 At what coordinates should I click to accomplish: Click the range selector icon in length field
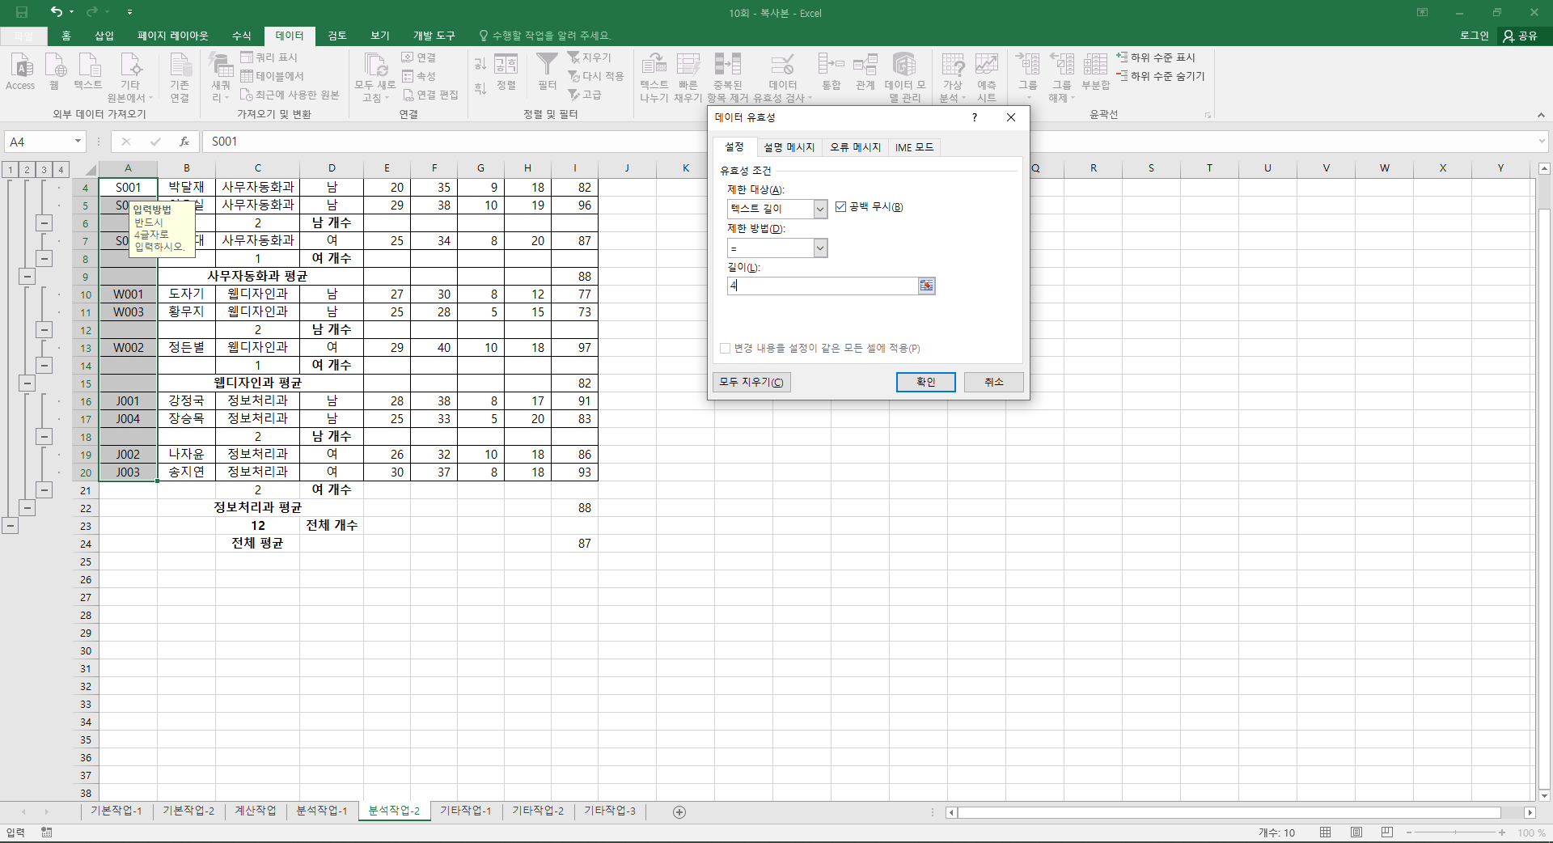926,286
